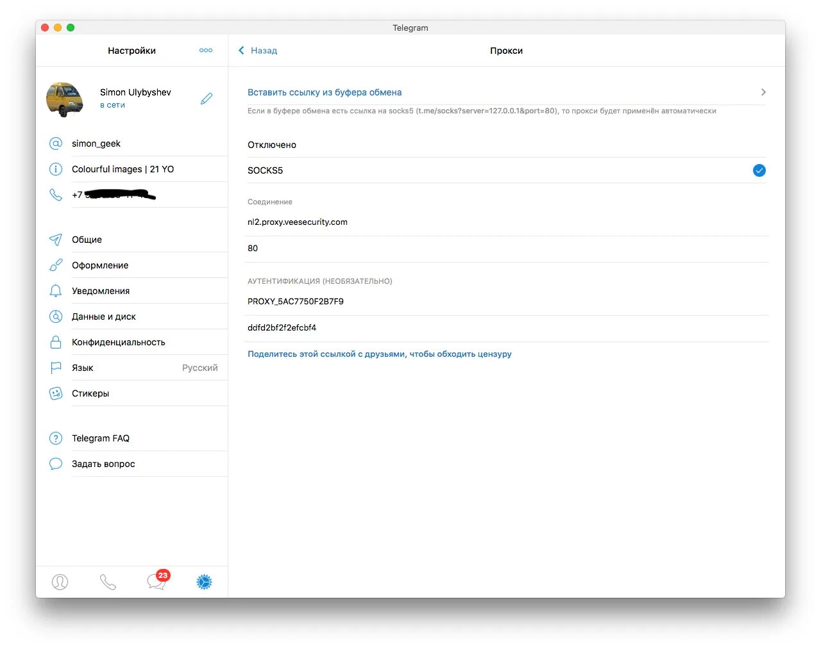Click the yellow minimize window button
The width and height of the screenshot is (821, 649).
[x=58, y=28]
